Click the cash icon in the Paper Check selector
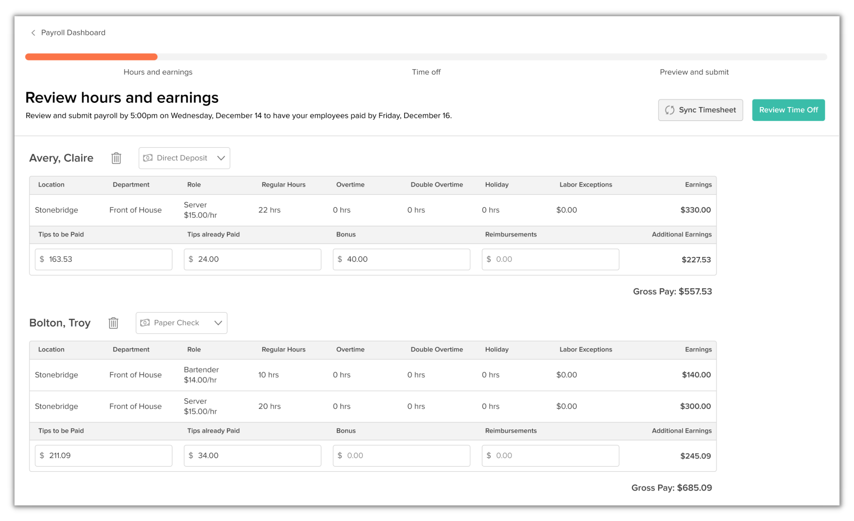854x521 pixels. [x=145, y=323]
